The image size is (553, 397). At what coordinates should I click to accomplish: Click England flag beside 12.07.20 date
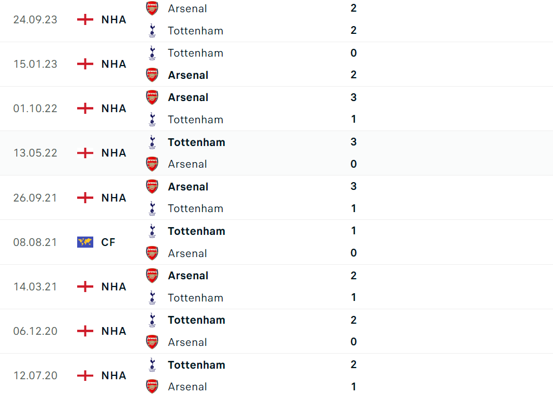pos(85,375)
